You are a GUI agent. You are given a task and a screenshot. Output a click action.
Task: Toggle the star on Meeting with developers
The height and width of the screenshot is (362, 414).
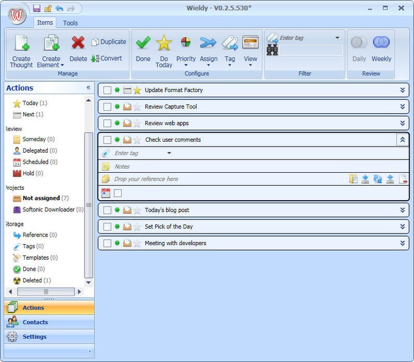pyautogui.click(x=137, y=243)
